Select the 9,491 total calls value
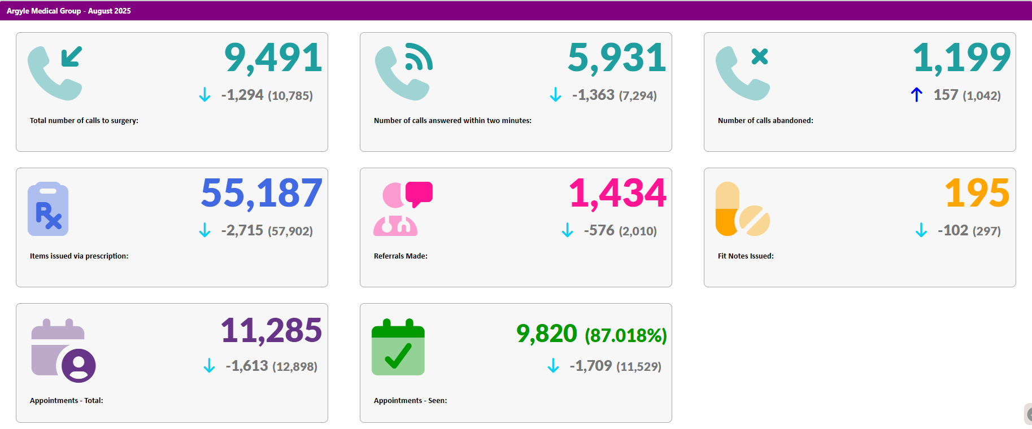1032x429 pixels. 273,58
